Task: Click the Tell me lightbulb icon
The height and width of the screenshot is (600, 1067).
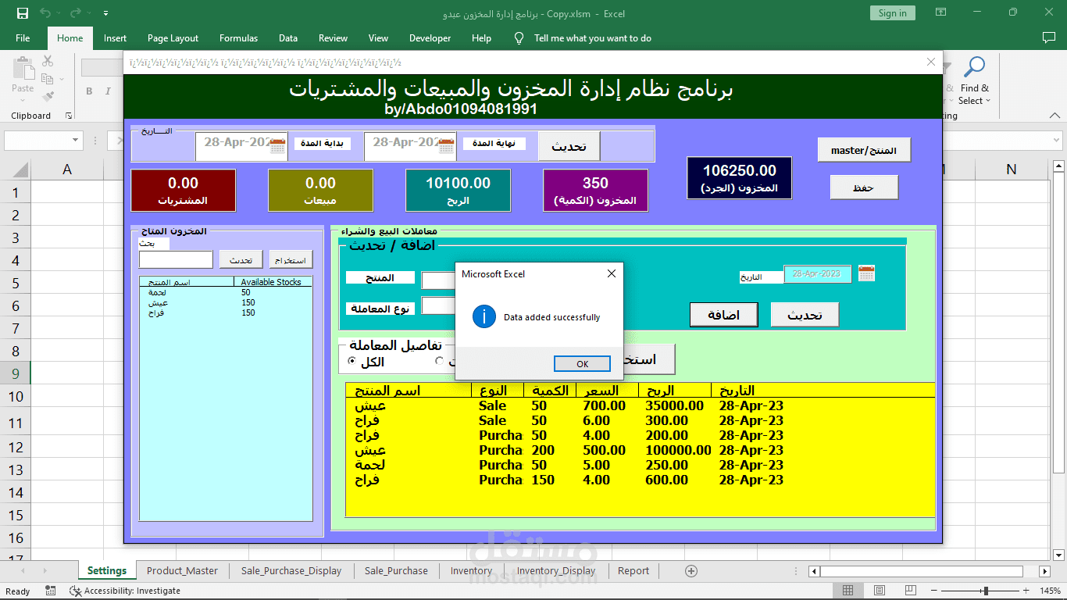Action: coord(519,37)
